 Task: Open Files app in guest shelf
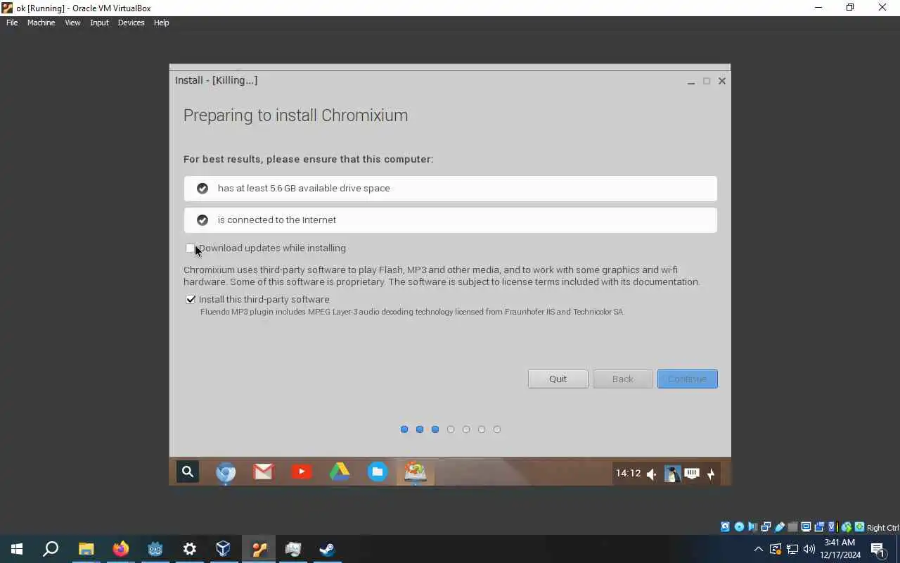tap(378, 472)
